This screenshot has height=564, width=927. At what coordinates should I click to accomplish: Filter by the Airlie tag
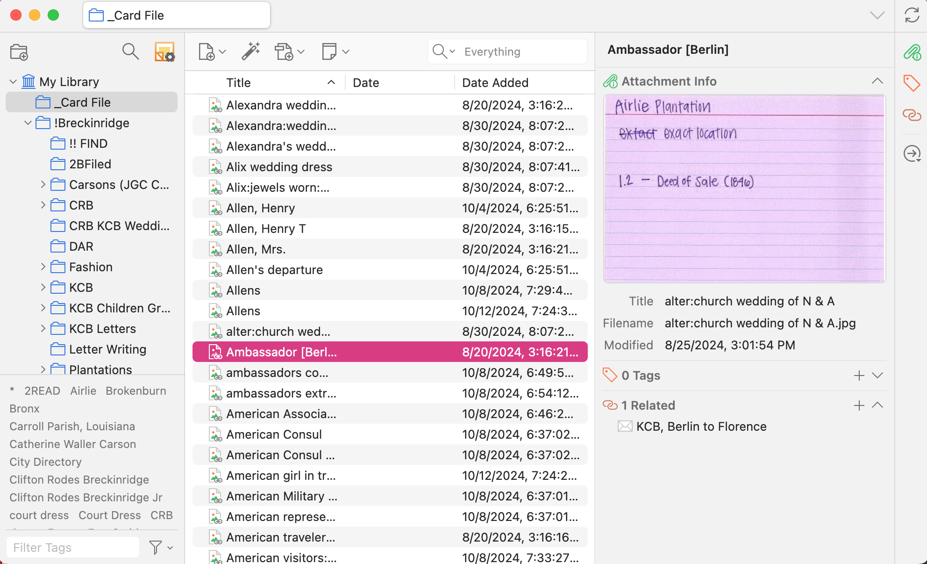click(x=83, y=391)
